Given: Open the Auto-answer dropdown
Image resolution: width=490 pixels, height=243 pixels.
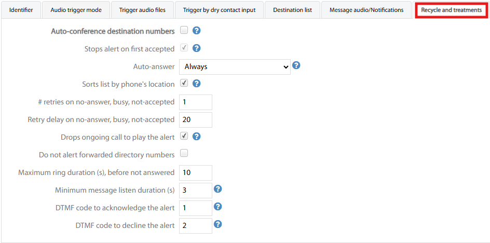Looking at the screenshot, I should click(235, 66).
